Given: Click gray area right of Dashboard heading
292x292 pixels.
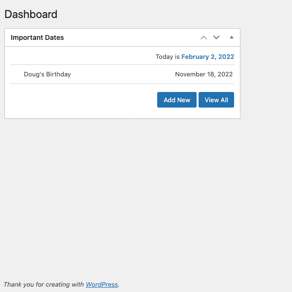Looking at the screenshot, I should (x=167, y=14).
